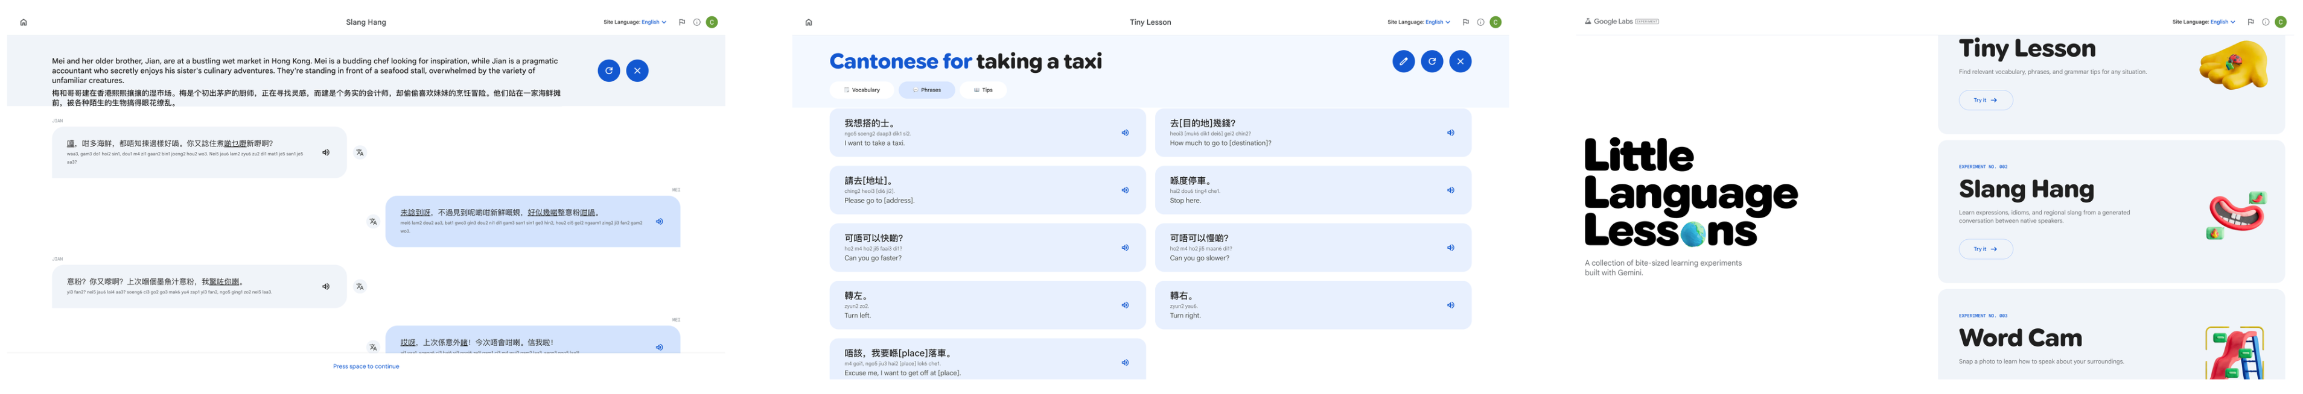Image resolution: width=2303 pixels, height=394 pixels.
Task: Toggle translation for Jian's second message
Action: pos(360,287)
